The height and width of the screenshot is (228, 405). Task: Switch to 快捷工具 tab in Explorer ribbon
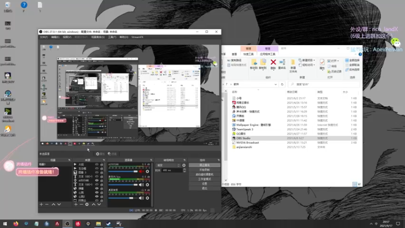tap(248, 54)
